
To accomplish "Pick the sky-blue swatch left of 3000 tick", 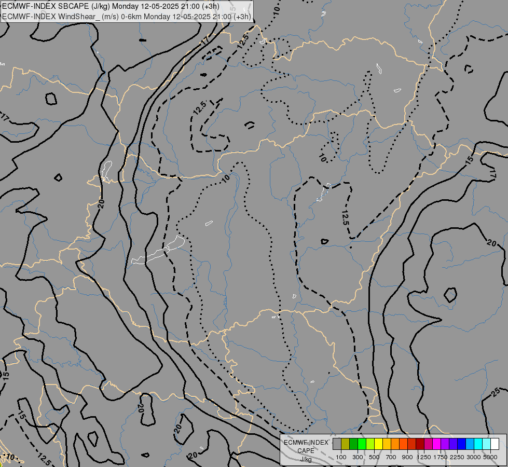I will [470, 444].
